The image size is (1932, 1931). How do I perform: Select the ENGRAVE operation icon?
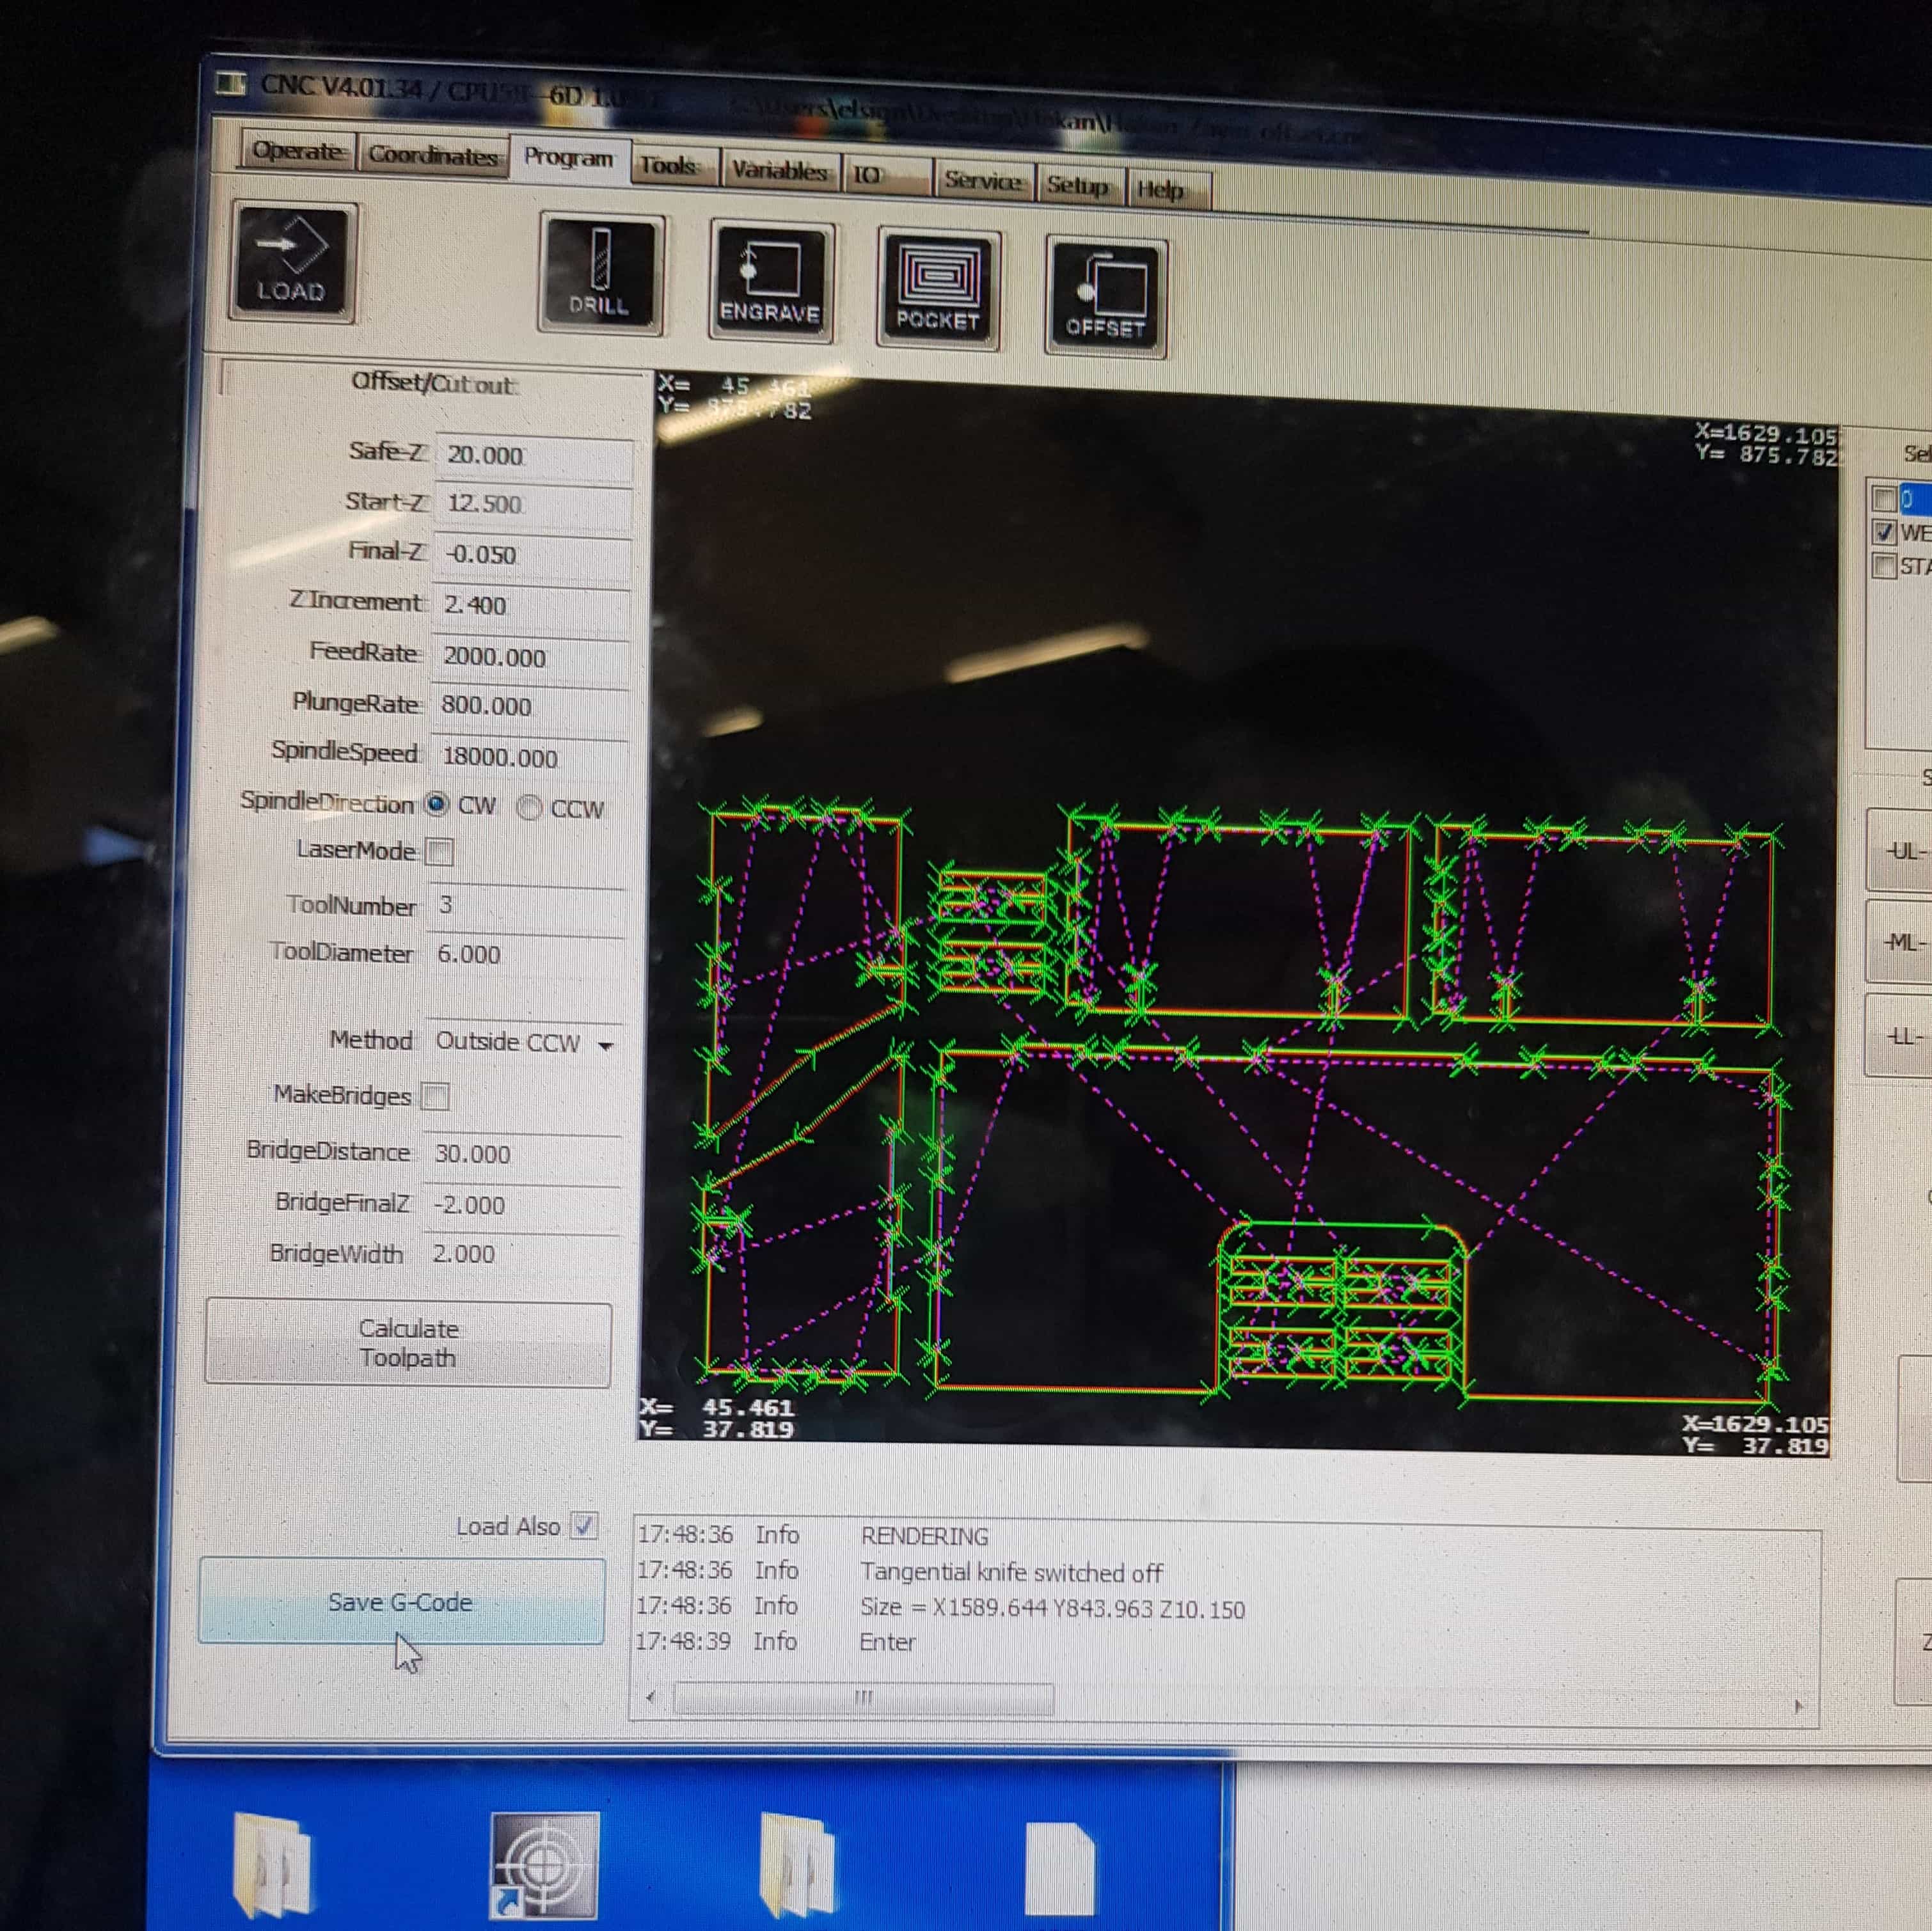[770, 282]
